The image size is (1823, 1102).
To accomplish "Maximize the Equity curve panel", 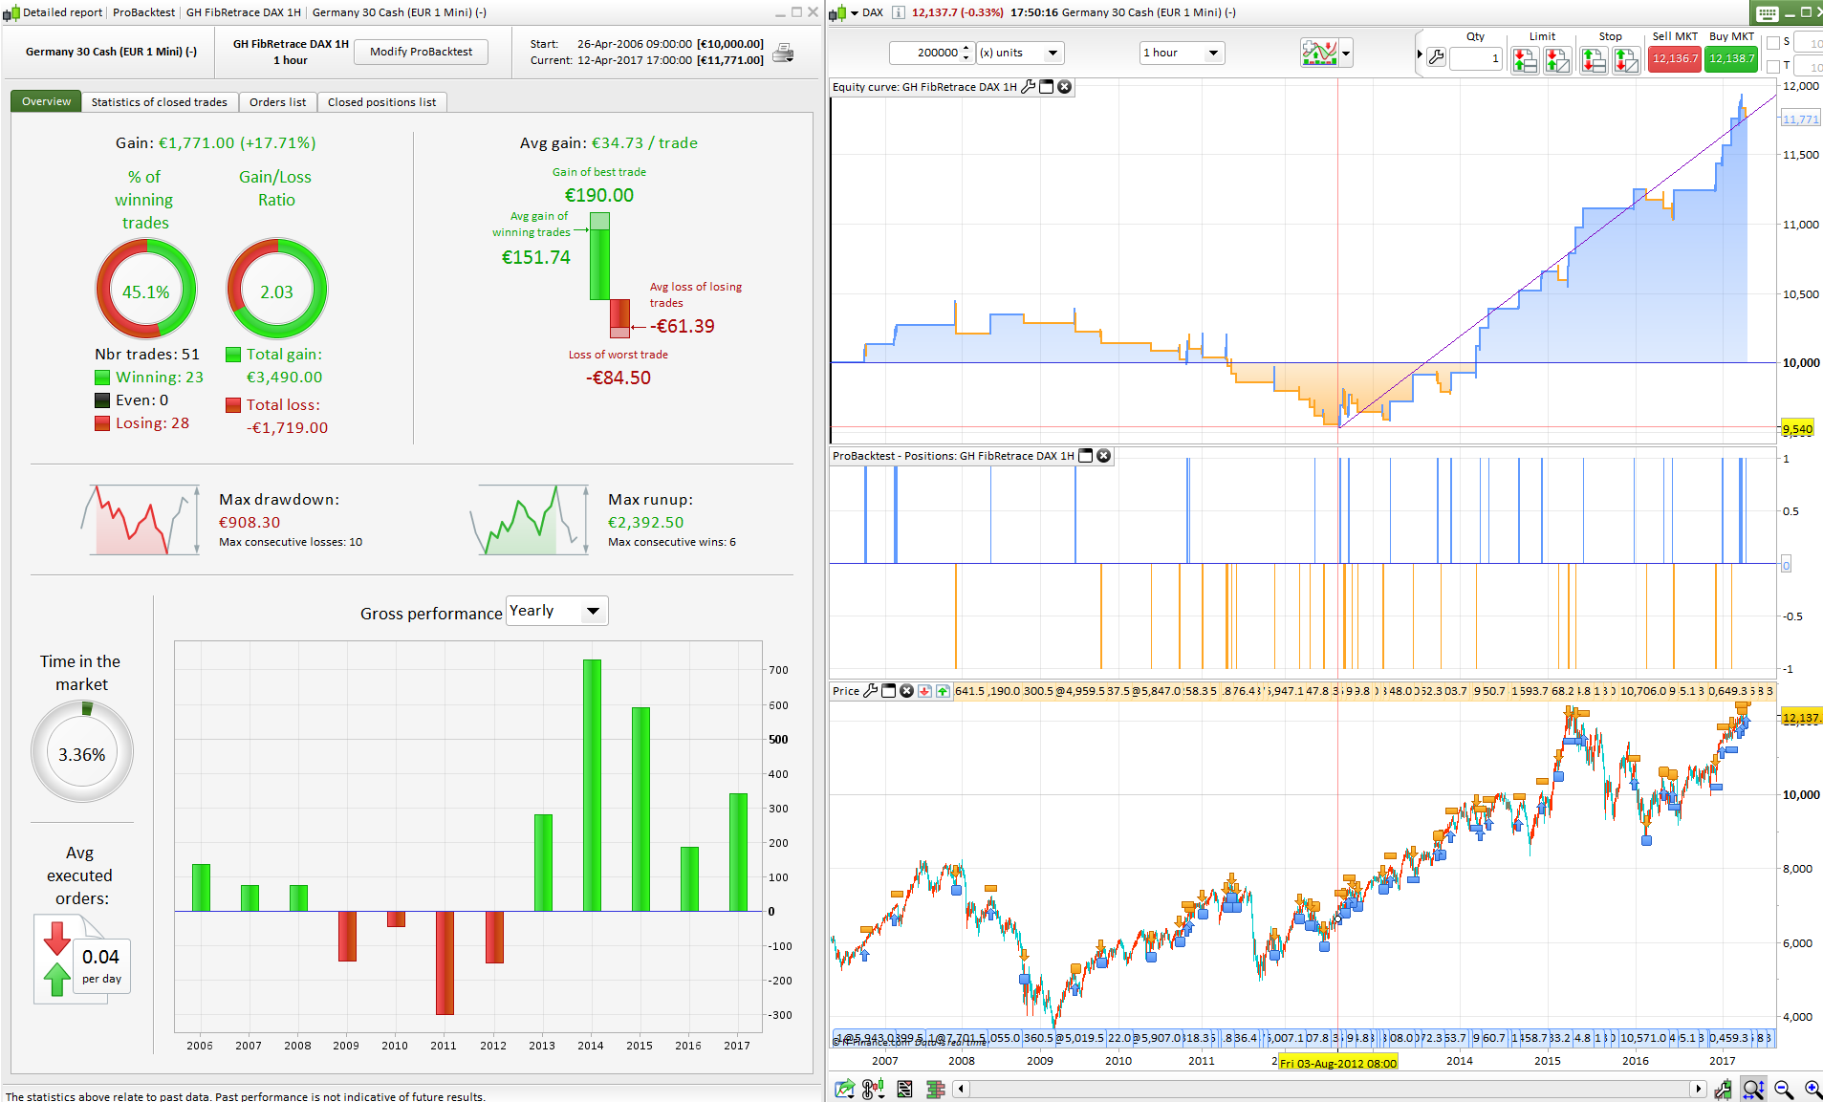I will 1047,87.
